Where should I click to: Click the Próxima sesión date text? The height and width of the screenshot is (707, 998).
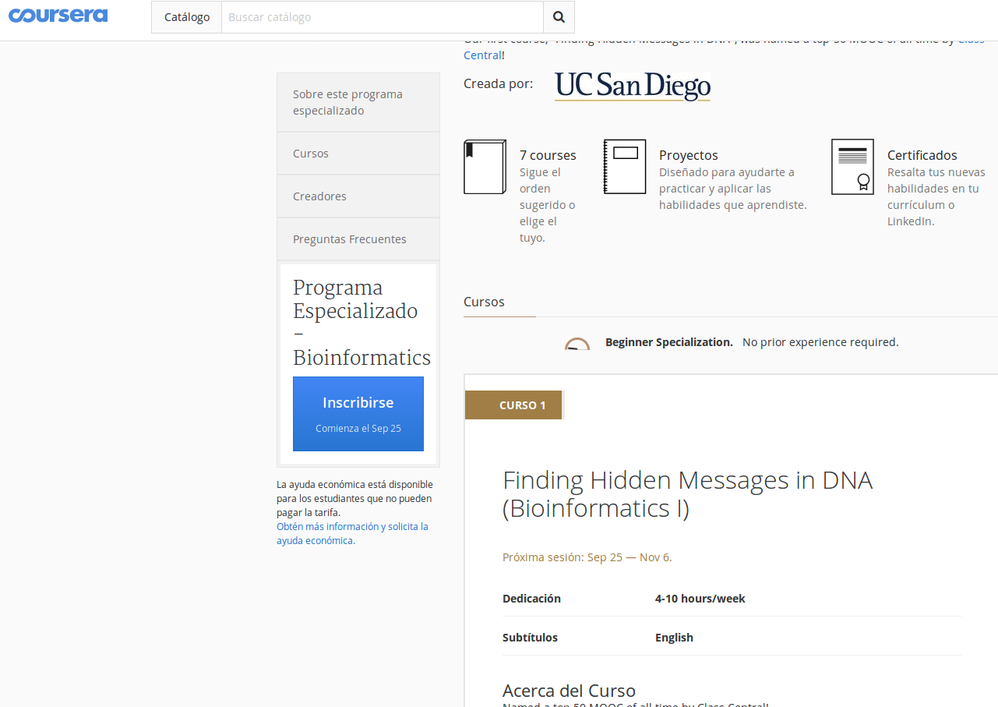click(587, 557)
